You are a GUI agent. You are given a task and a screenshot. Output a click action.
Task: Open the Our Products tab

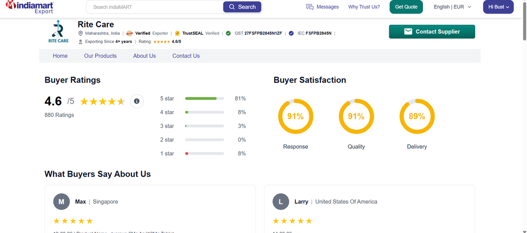(x=100, y=56)
